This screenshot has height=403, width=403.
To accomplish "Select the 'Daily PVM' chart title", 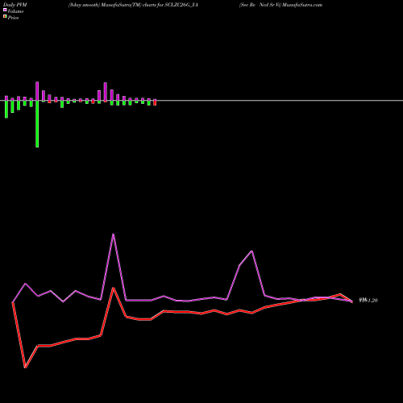I will pos(15,5).
